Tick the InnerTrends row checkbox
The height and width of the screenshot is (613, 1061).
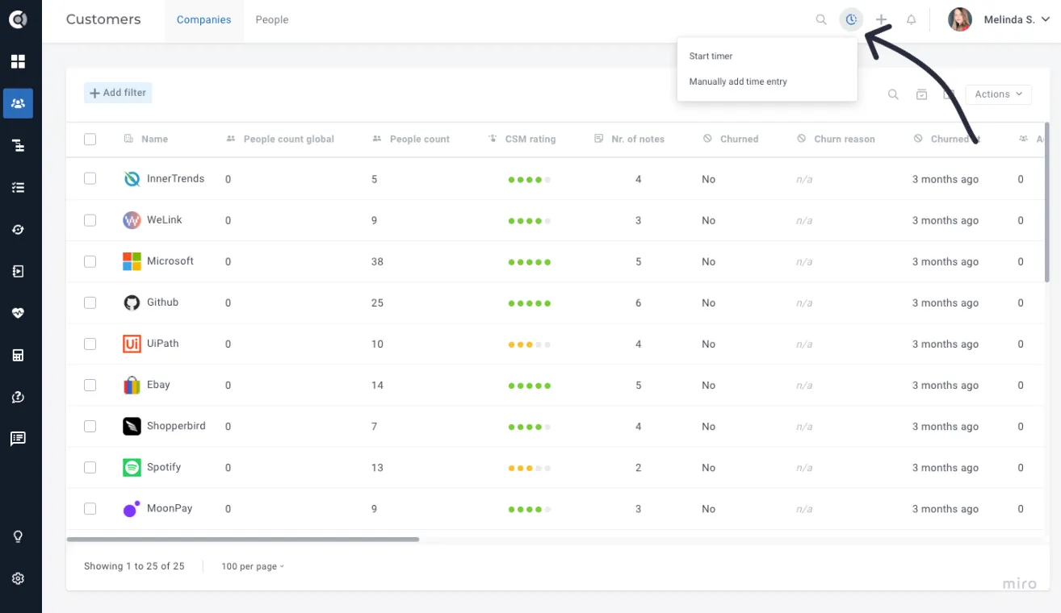[x=90, y=179]
